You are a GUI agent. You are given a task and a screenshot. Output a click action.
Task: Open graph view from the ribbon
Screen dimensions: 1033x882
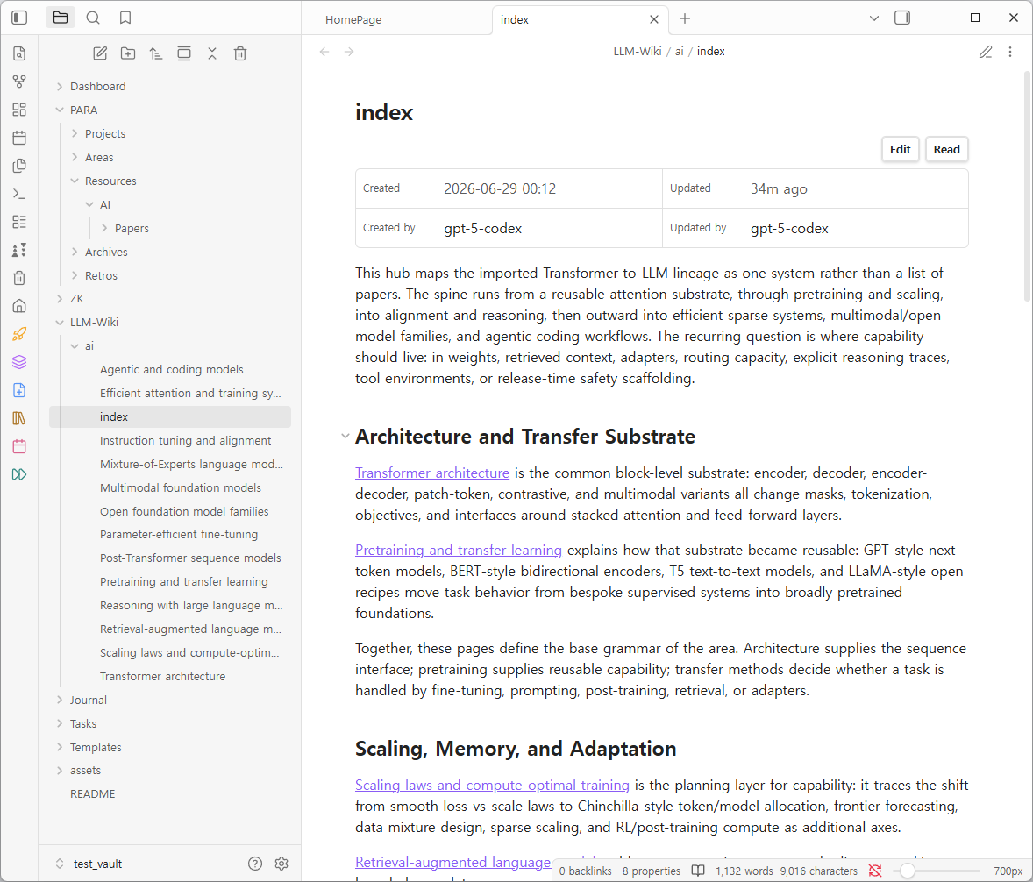tap(19, 82)
